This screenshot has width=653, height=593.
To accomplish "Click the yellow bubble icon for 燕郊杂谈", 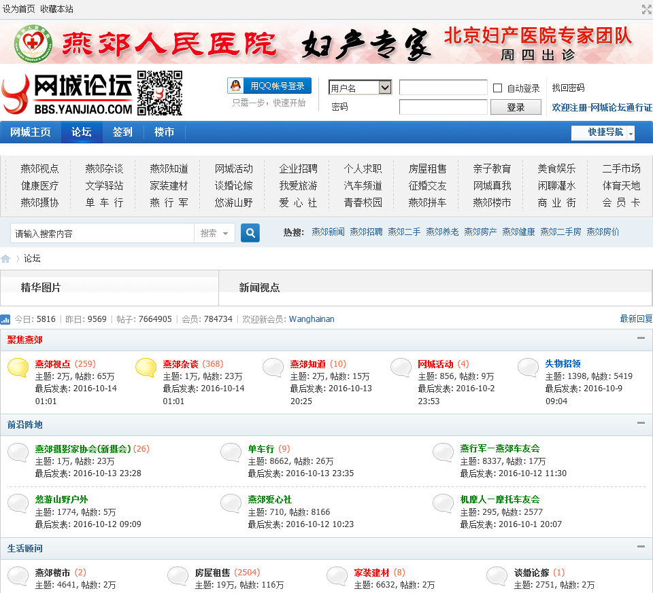I will tap(146, 367).
